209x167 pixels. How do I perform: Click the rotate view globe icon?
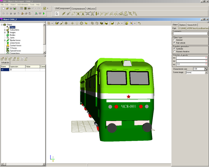[82, 23]
